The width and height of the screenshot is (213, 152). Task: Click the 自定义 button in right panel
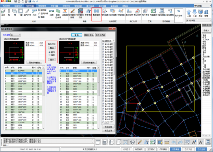206,30
